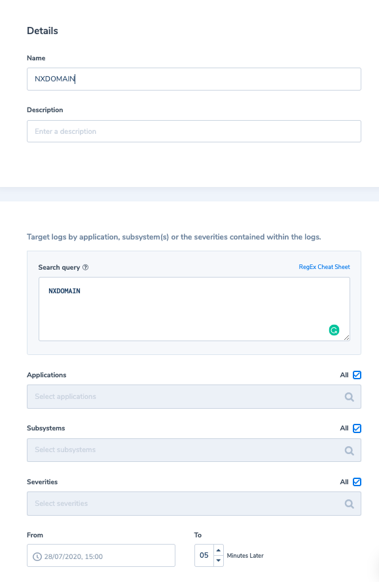Click the Applications search magnifier icon

(x=349, y=397)
